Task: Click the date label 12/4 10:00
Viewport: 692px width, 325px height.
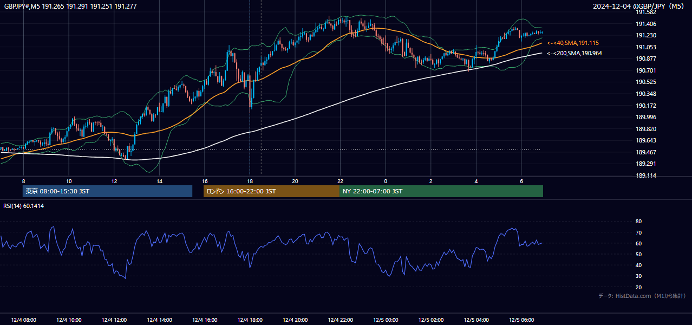Action: coord(69,320)
